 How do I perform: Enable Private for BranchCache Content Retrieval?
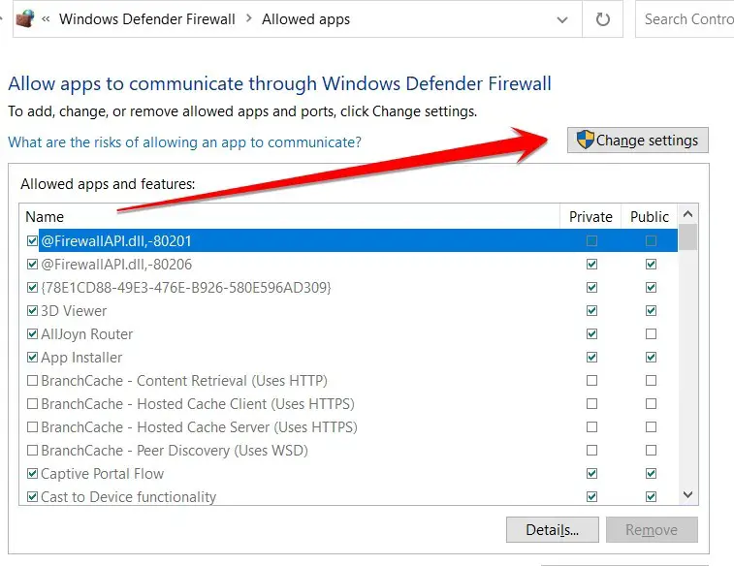pos(591,380)
